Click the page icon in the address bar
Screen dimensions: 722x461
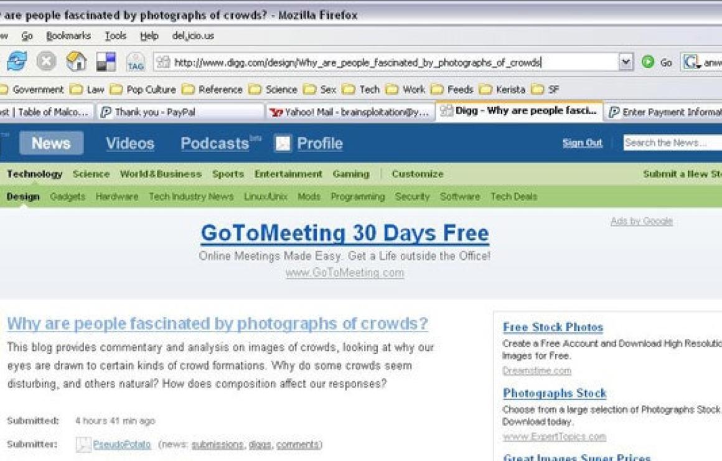pyautogui.click(x=162, y=62)
